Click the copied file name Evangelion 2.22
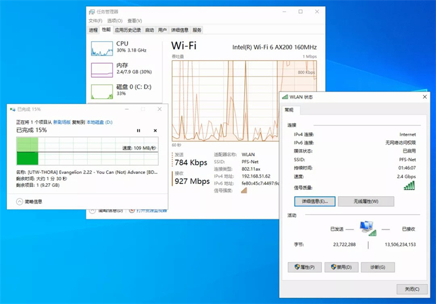The image size is (436, 304). (93, 172)
